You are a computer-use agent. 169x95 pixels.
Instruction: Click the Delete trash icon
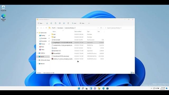click(68, 23)
